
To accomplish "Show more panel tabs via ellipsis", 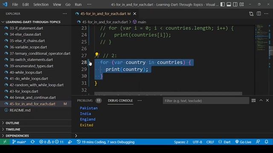I will pos(139,101).
